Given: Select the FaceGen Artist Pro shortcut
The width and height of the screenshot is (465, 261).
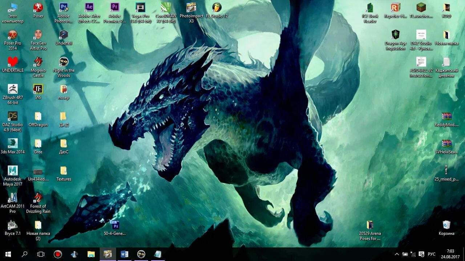Looking at the screenshot, I should pos(38,40).
